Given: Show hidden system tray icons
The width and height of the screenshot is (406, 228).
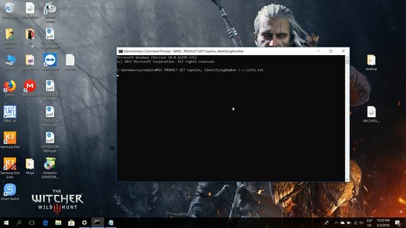Looking at the screenshot, I should point(336,222).
